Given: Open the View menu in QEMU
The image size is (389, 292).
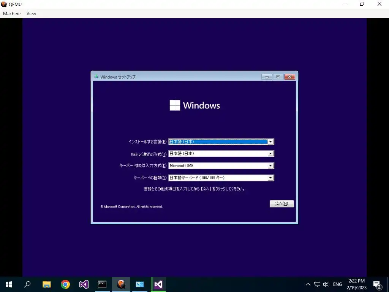Looking at the screenshot, I should pyautogui.click(x=31, y=14).
